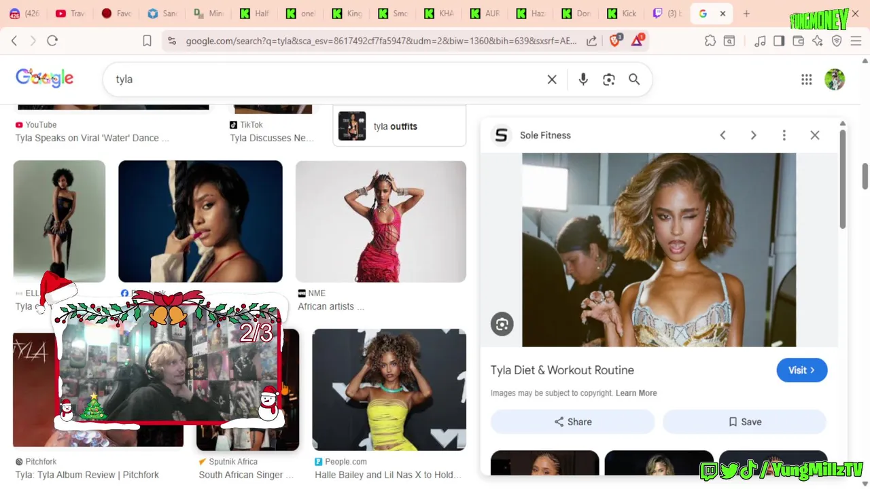Open site settings icon left of the URL

(x=172, y=41)
